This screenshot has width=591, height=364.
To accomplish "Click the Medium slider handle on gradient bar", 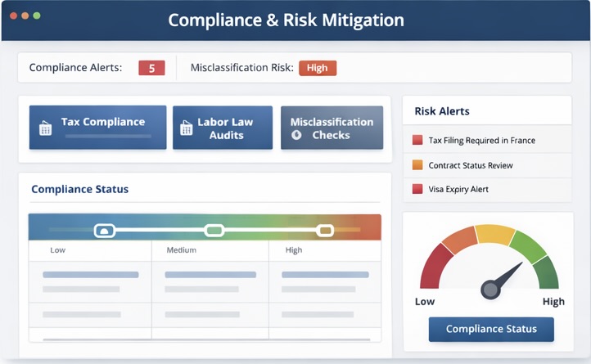I will coord(214,231).
